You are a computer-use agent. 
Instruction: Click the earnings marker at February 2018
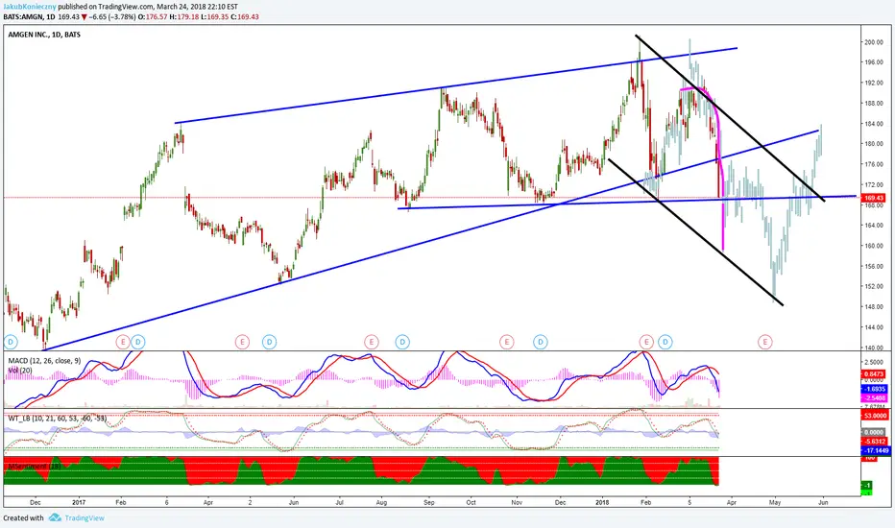[646, 343]
